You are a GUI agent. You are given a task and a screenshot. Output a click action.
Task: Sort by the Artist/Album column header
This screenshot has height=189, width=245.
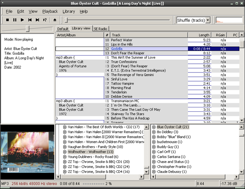click(x=79, y=35)
